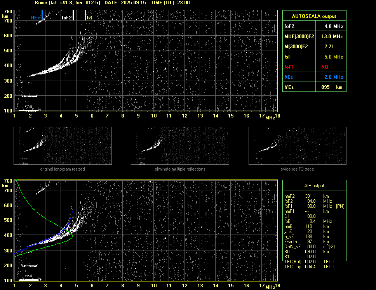Select the 095 km h'Es value

(332, 87)
